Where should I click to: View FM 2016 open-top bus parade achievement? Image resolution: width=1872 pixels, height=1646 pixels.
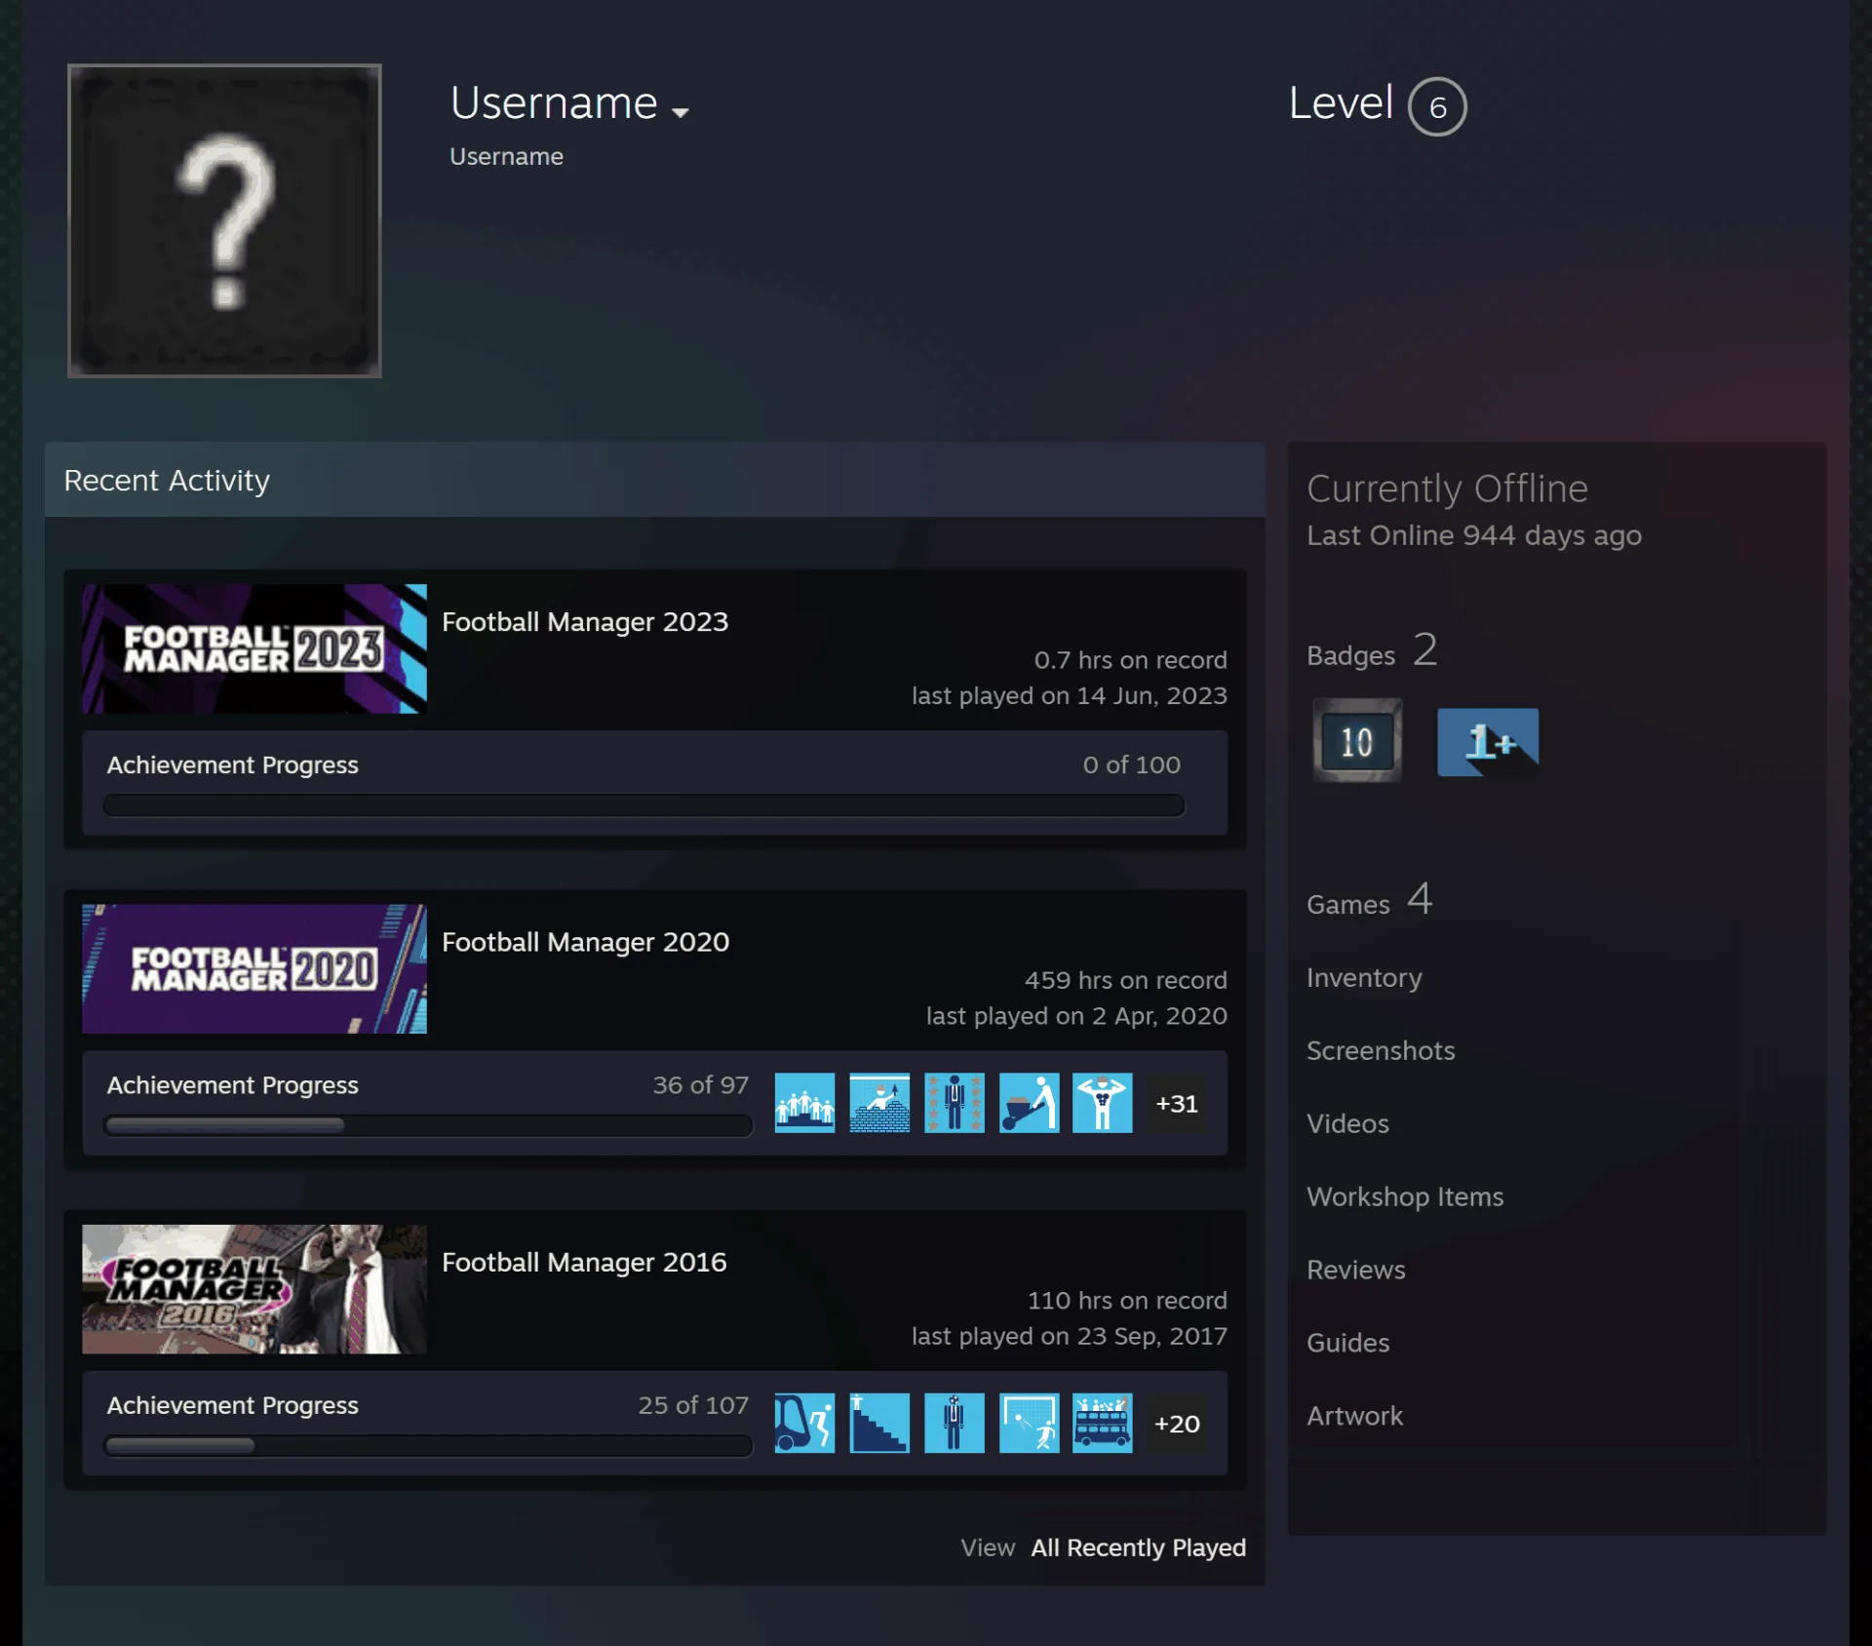click(1103, 1423)
